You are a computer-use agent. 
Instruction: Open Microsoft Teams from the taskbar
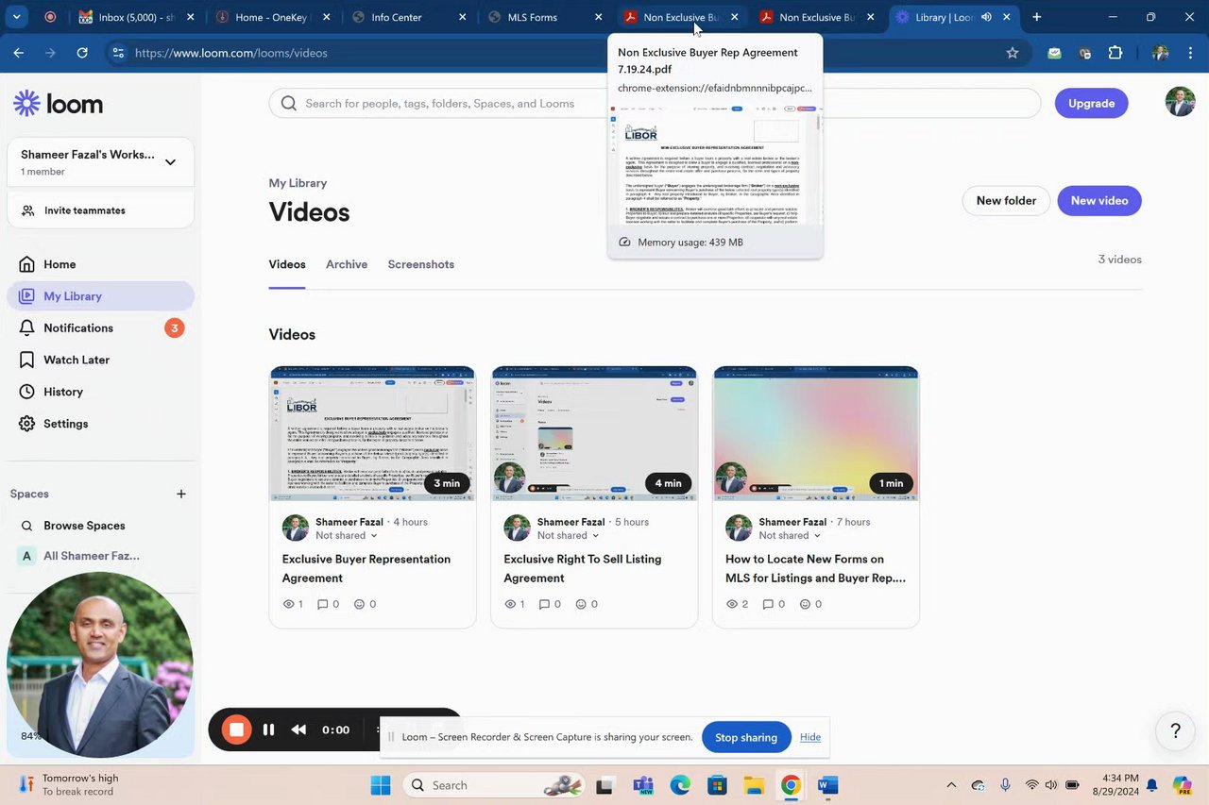pos(643,785)
